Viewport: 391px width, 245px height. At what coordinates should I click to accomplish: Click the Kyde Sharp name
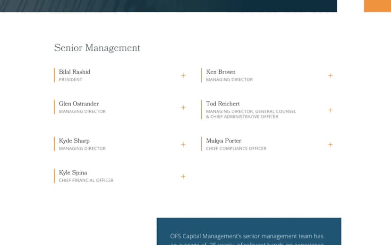[74, 141]
